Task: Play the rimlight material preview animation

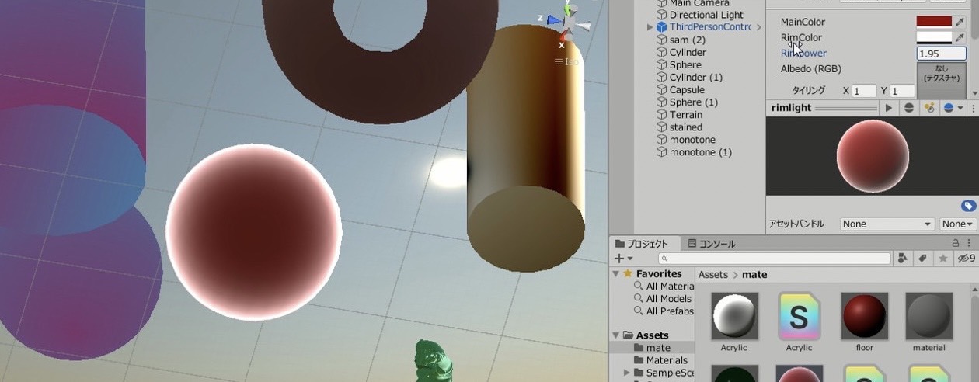Action: click(889, 108)
